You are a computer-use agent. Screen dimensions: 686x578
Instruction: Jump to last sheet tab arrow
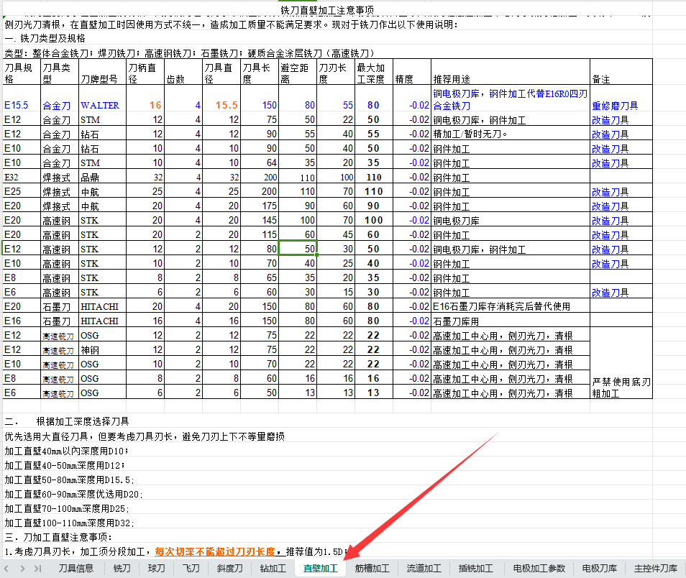click(37, 569)
